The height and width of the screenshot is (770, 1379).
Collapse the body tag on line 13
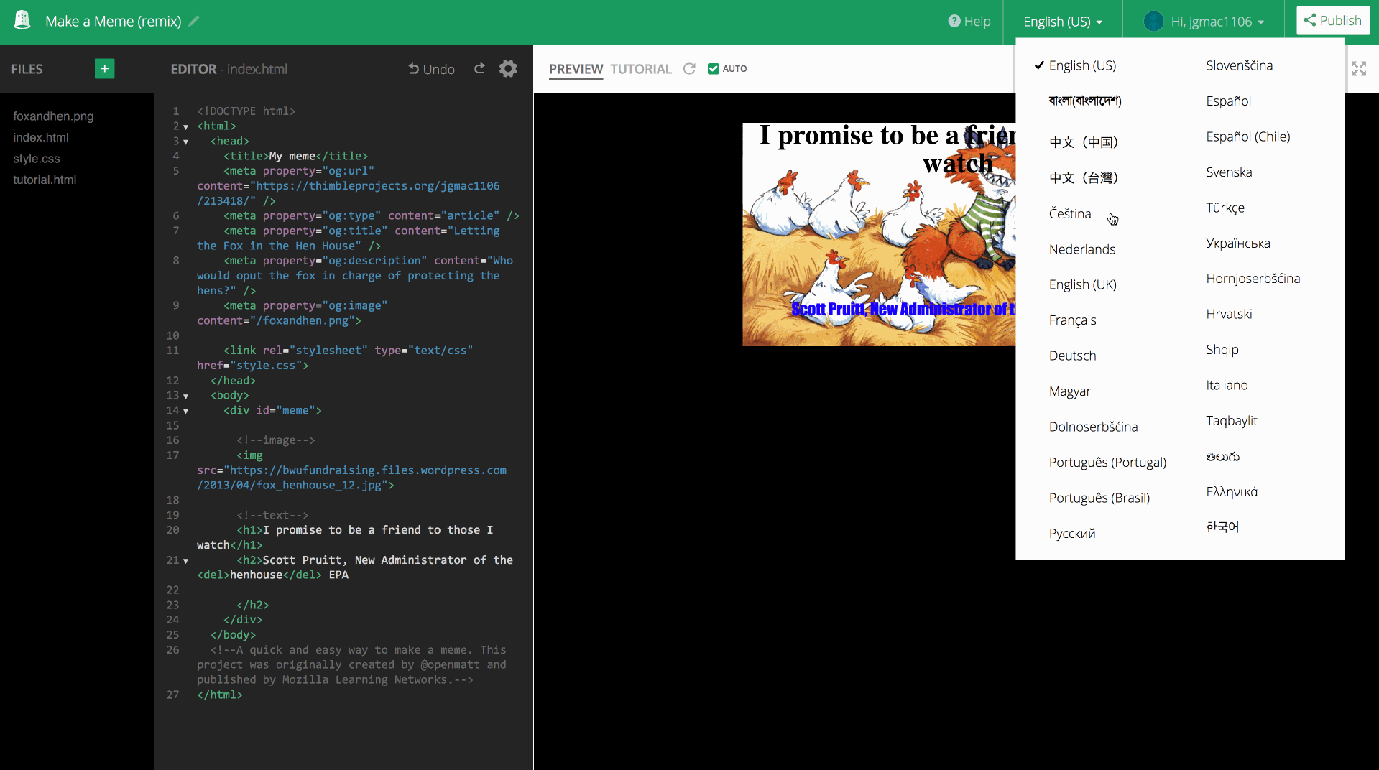pyautogui.click(x=185, y=396)
